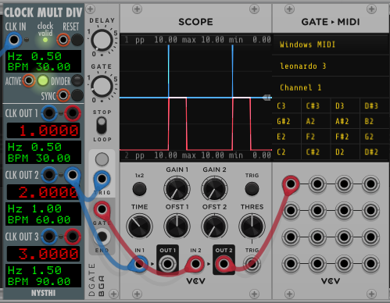Click the CLK OUT 2 jack with blue cable
The width and height of the screenshot is (390, 303).
point(73,175)
